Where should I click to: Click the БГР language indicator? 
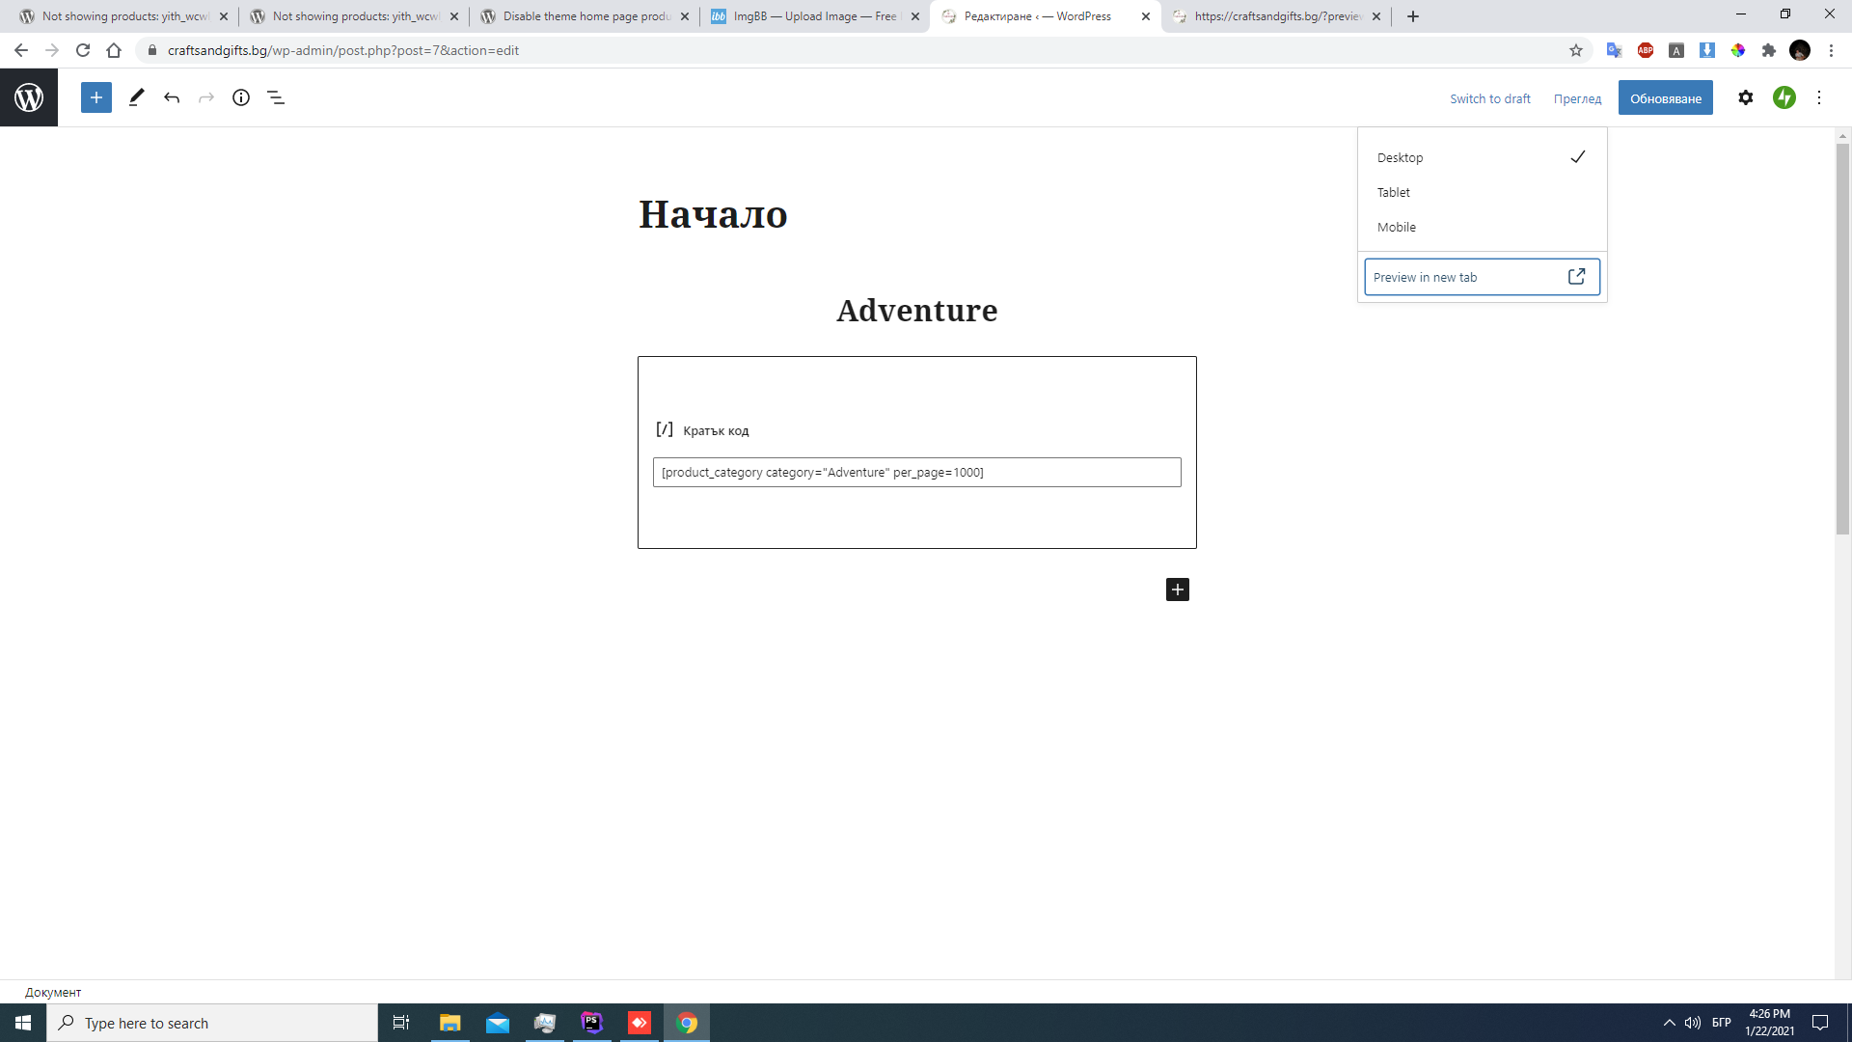[1722, 1023]
